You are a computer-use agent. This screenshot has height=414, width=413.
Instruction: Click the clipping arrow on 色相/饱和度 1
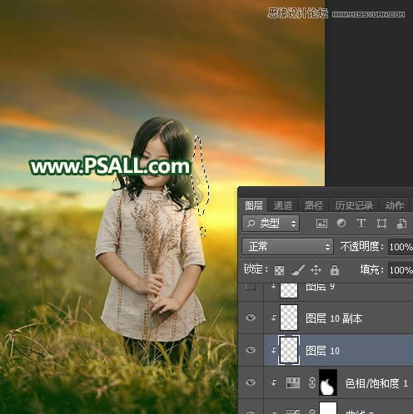pyautogui.click(x=274, y=383)
